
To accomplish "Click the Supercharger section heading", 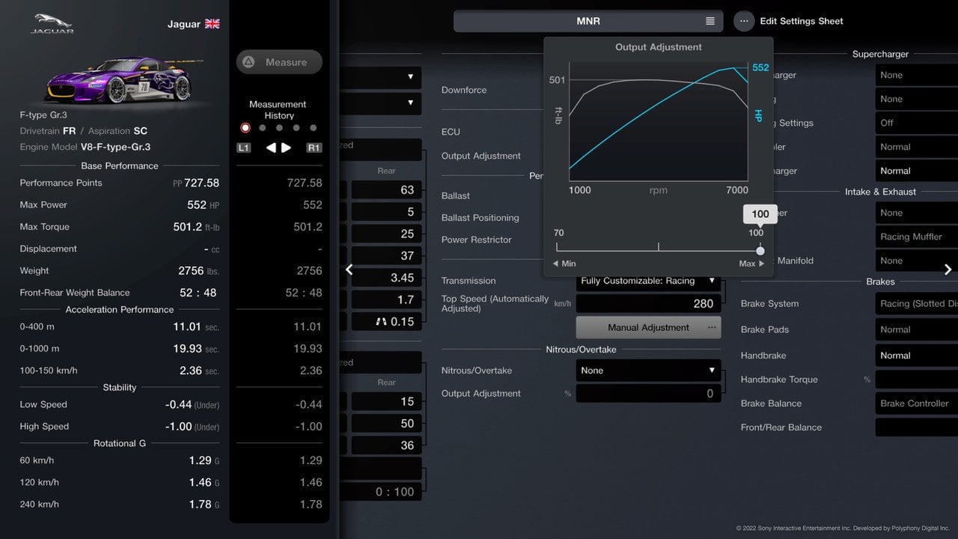I will click(x=880, y=54).
